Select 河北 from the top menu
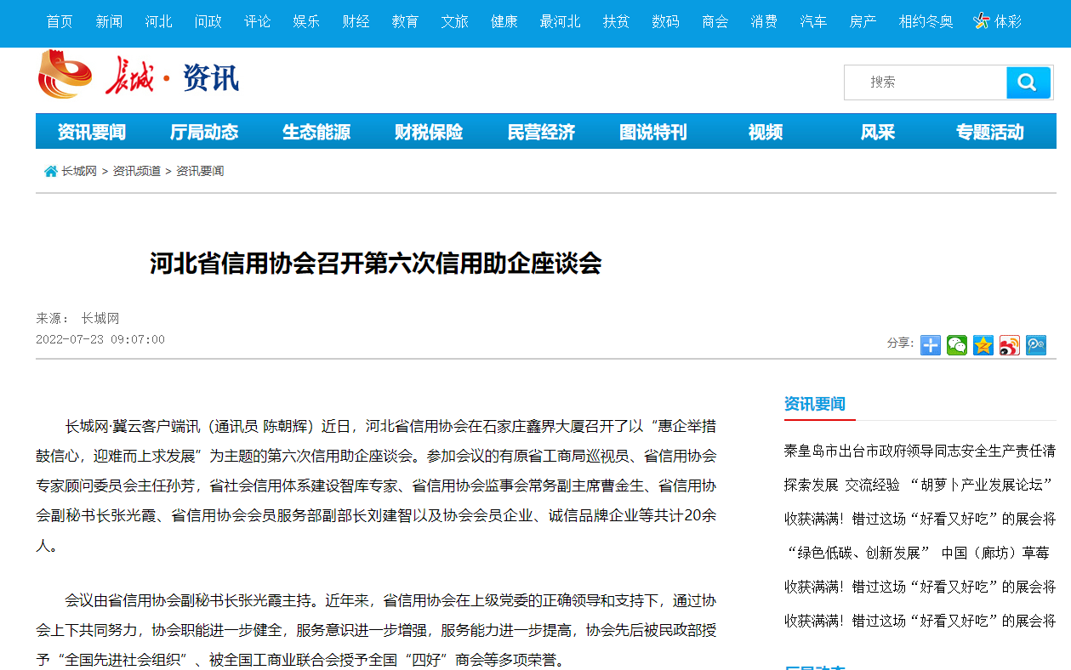 (158, 22)
